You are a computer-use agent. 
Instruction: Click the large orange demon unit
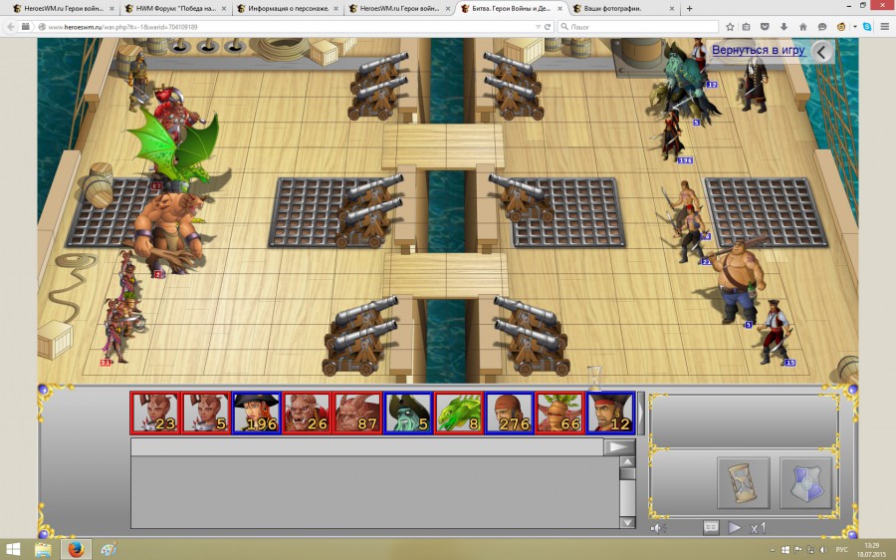(x=168, y=234)
